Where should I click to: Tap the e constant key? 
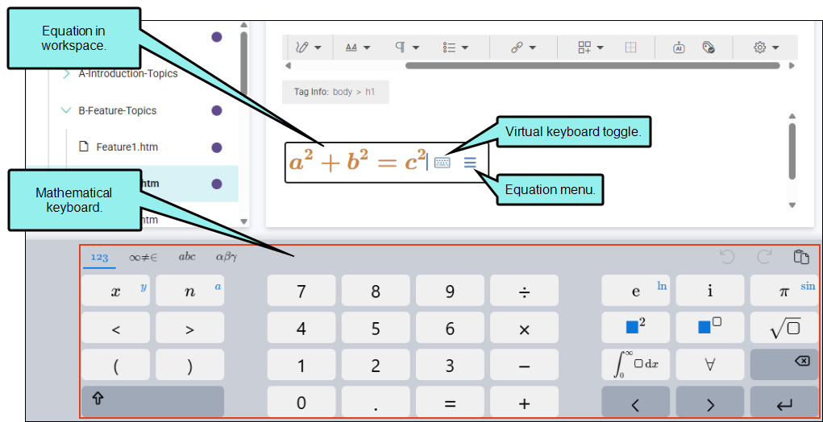pos(636,291)
